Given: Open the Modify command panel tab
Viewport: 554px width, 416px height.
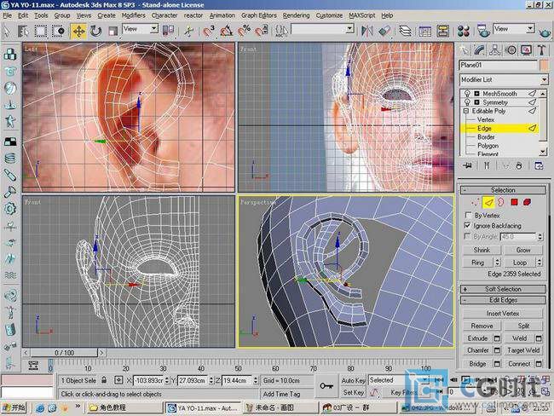Looking at the screenshot, I should [x=480, y=50].
